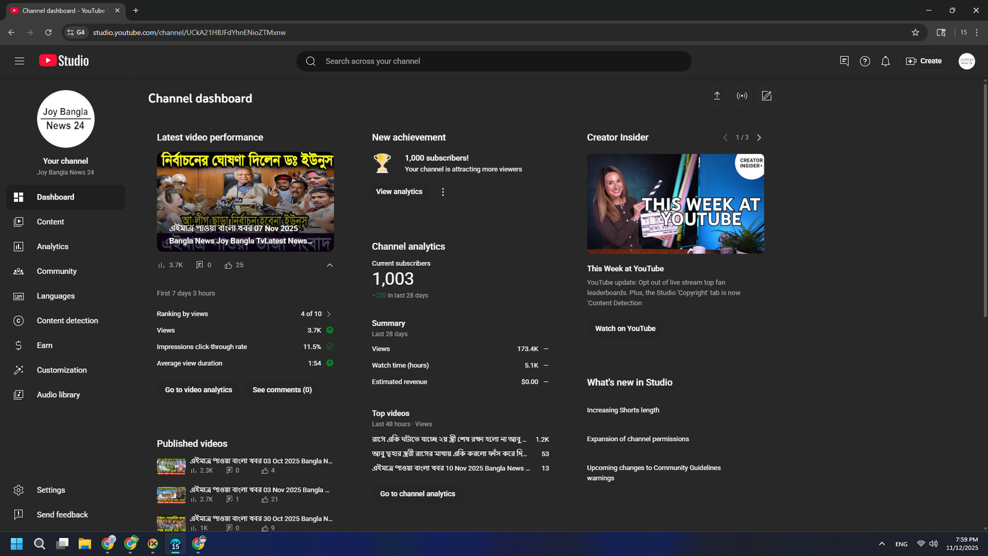Go to next Creator Insider card
988x556 pixels.
(x=759, y=138)
